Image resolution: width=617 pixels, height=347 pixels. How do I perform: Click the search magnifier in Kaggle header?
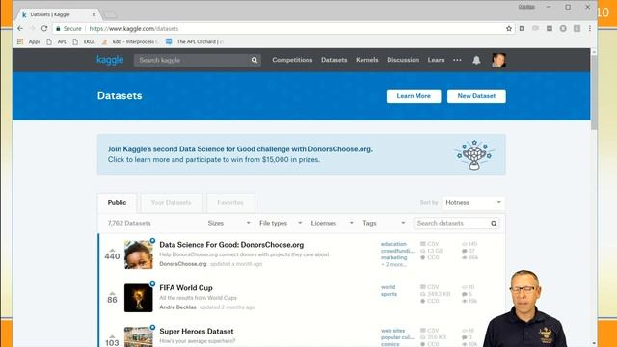coord(255,60)
